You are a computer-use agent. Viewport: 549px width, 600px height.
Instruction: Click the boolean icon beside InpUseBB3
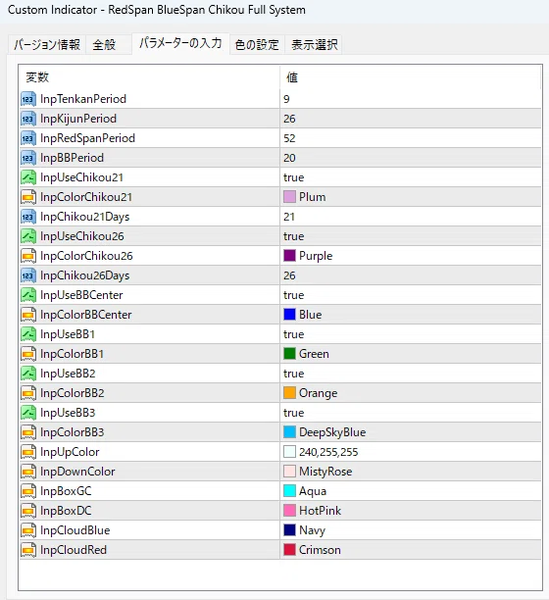click(28, 413)
